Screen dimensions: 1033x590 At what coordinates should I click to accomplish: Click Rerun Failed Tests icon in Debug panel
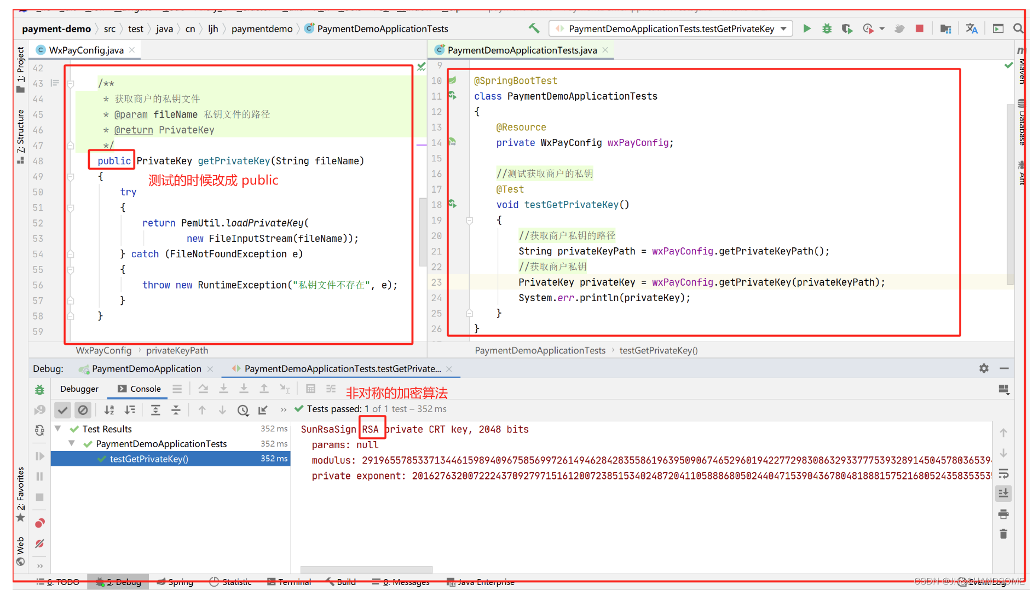(x=39, y=410)
